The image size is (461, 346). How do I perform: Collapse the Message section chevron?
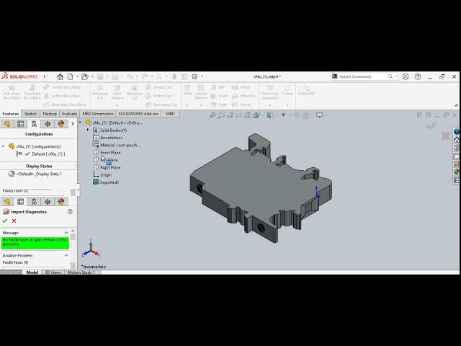point(66,233)
